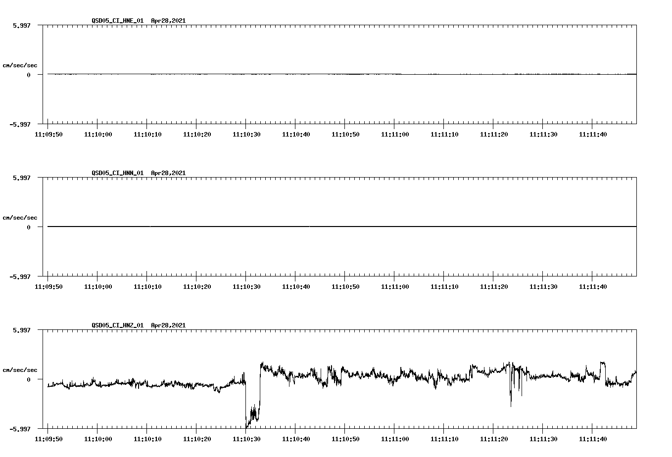This screenshot has width=672, height=457.
Task: Click the -5.997 lower amplitude label of the HNZ trace
Action: click(20, 428)
